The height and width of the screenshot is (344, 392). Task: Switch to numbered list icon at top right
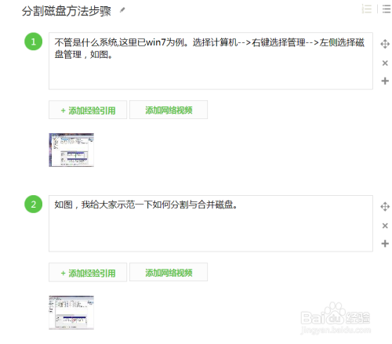(x=367, y=9)
